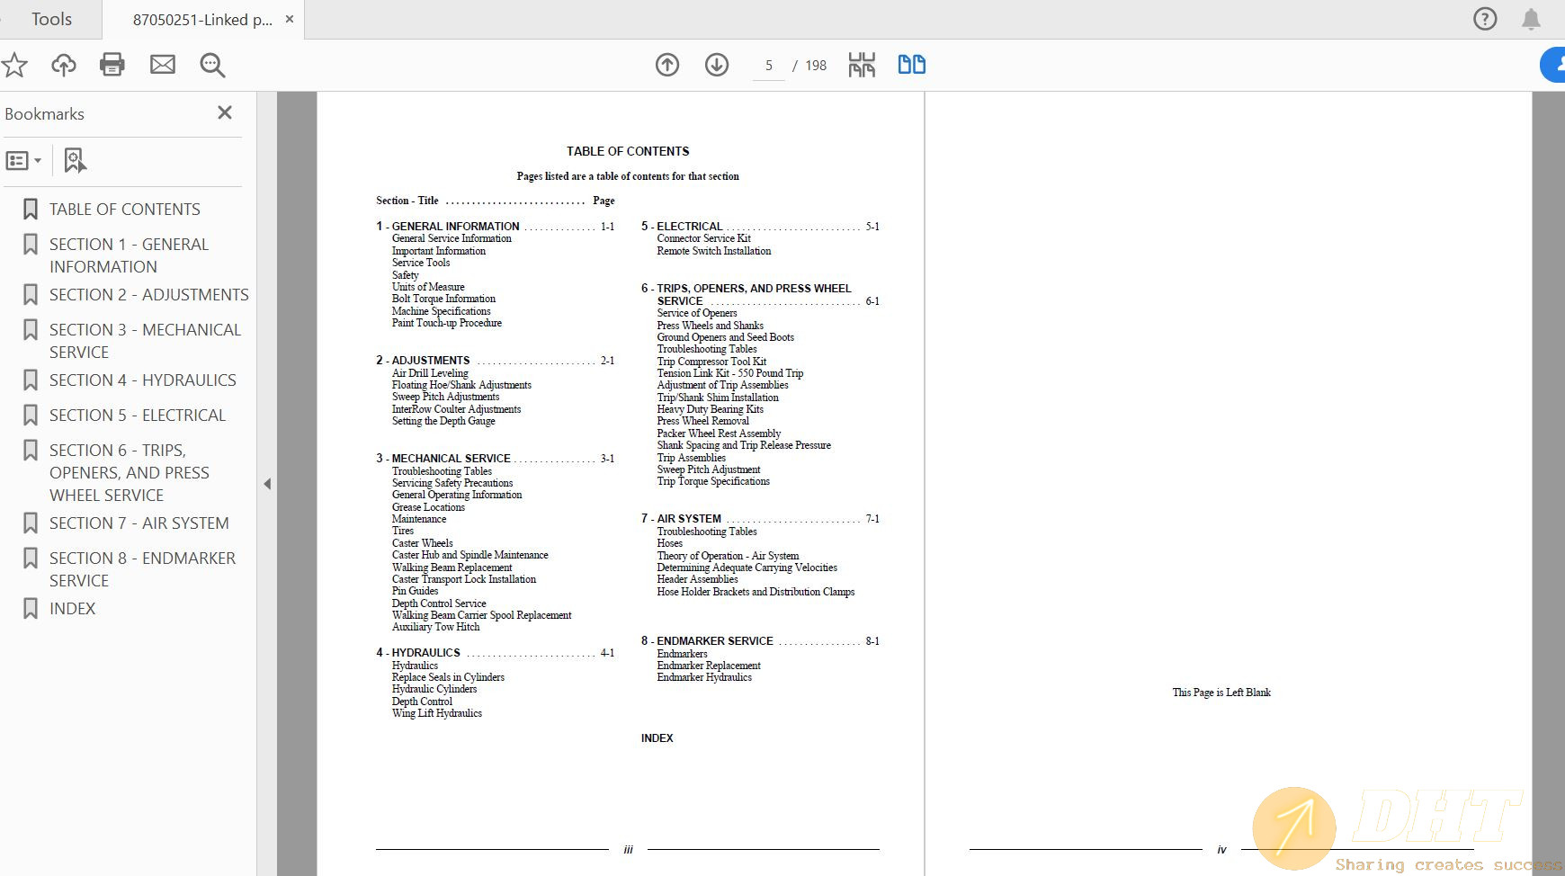
Task: Click the star bookmark icon in toolbar
Action: (15, 65)
